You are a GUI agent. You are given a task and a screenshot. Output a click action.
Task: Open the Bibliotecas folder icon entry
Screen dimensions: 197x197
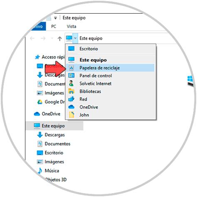click(x=71, y=91)
